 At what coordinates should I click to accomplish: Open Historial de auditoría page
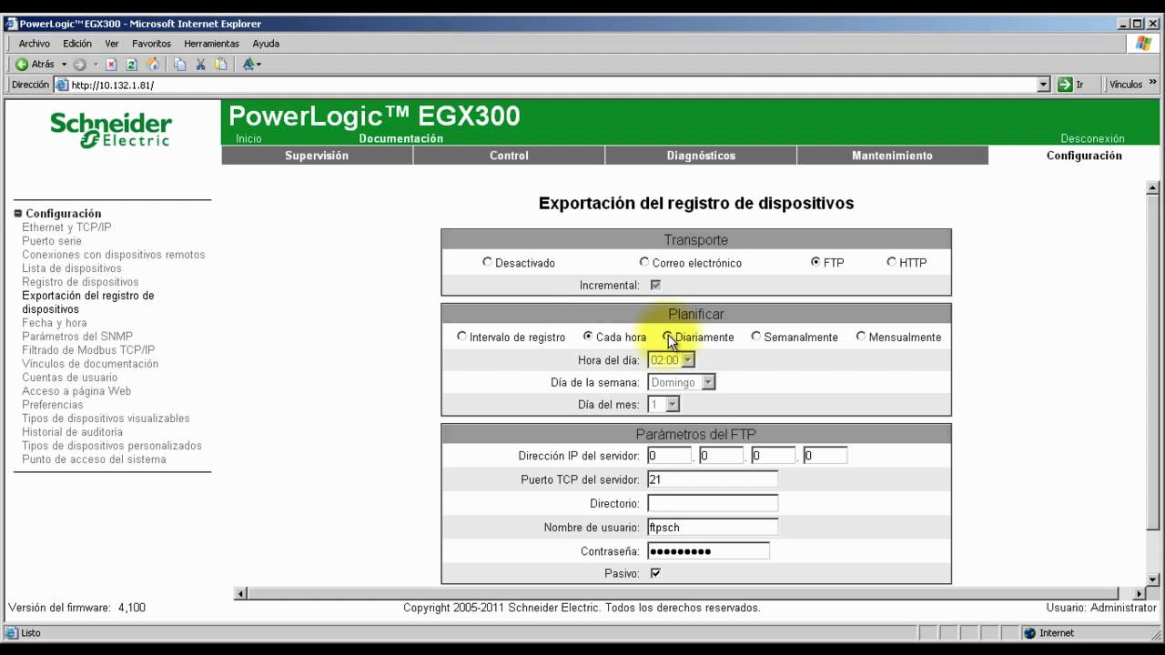pos(72,432)
